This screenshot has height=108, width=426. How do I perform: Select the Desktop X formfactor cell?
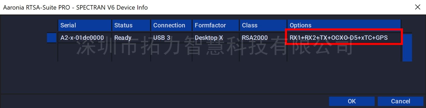point(216,38)
